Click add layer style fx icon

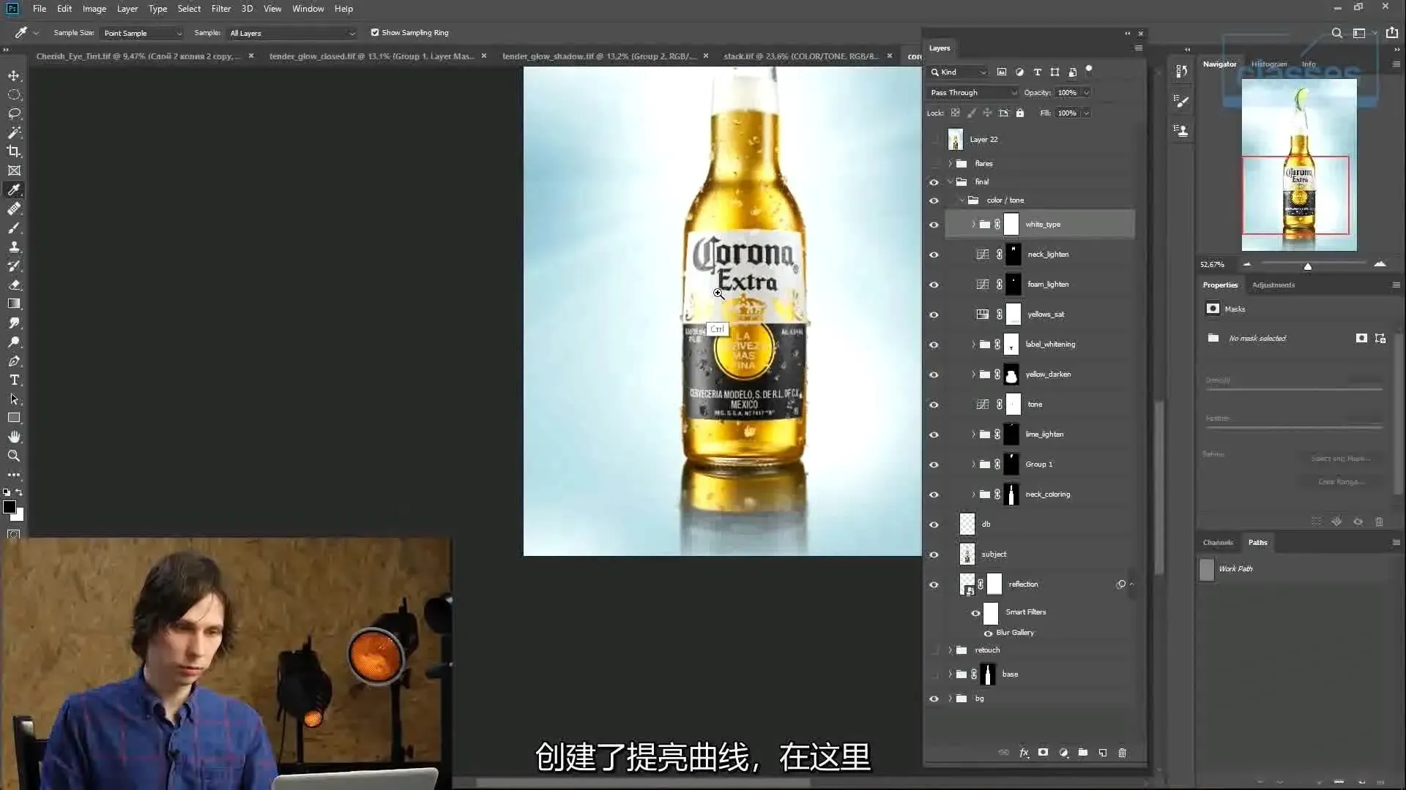pyautogui.click(x=1024, y=752)
